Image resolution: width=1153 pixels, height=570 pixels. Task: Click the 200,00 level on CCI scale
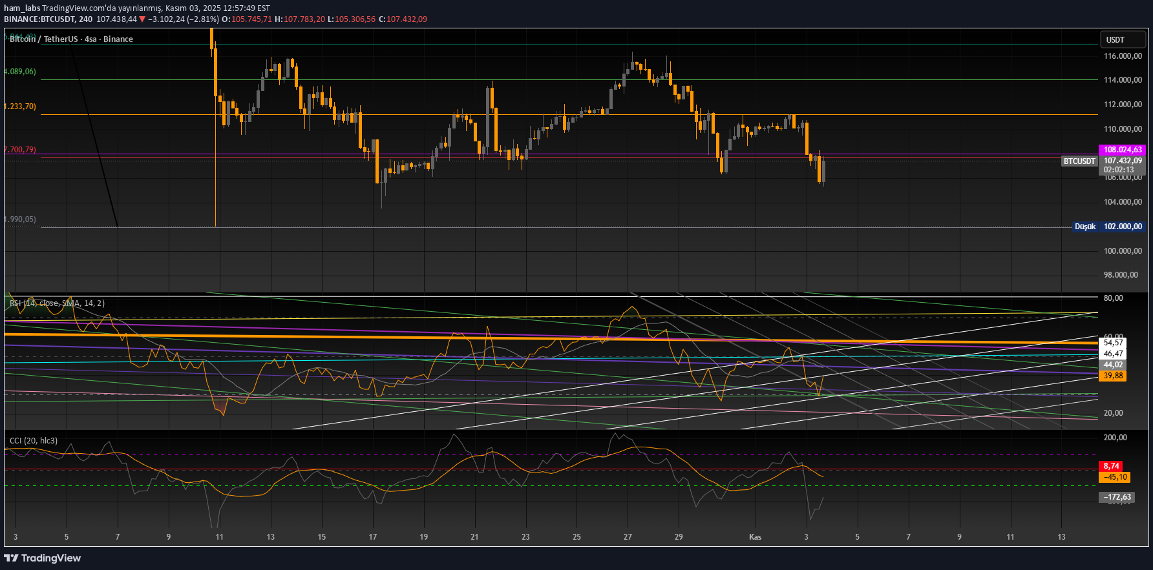coord(1115,437)
